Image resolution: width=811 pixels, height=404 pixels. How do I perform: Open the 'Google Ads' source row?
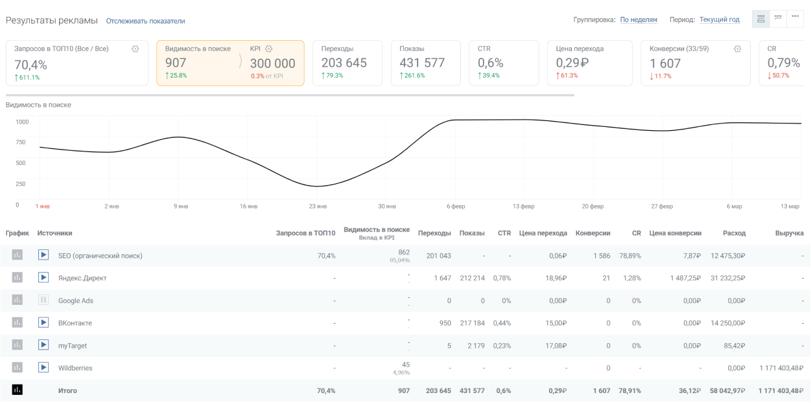point(75,300)
